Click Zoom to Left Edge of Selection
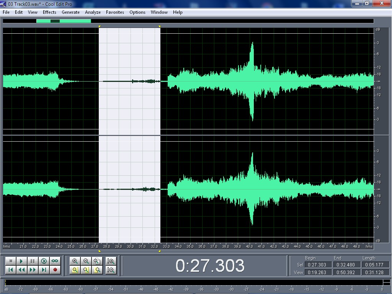This screenshot has width=392, height=294. point(86,270)
